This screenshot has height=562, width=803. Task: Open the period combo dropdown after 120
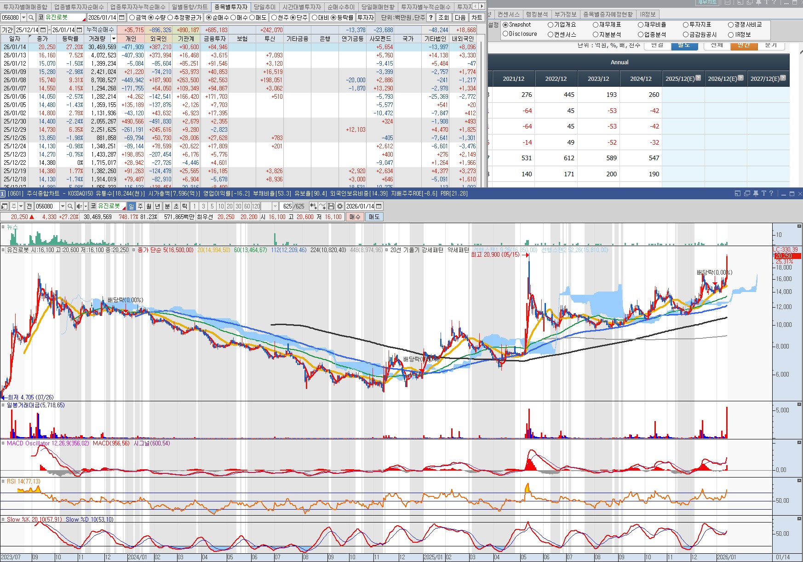(x=275, y=206)
